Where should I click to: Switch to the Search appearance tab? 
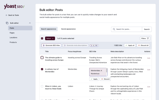pos(48,29)
